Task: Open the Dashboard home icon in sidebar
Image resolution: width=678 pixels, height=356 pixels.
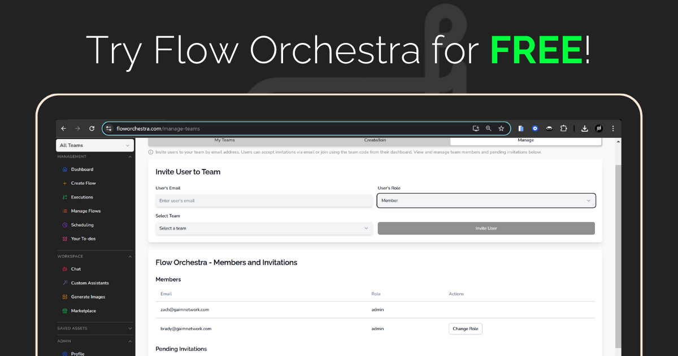Action: pos(65,170)
